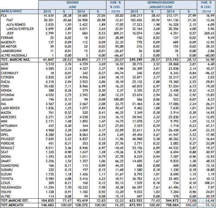The height and width of the screenshot is (208, 216).
Task: Select the MINI row label
Action: click(x=4, y=121)
